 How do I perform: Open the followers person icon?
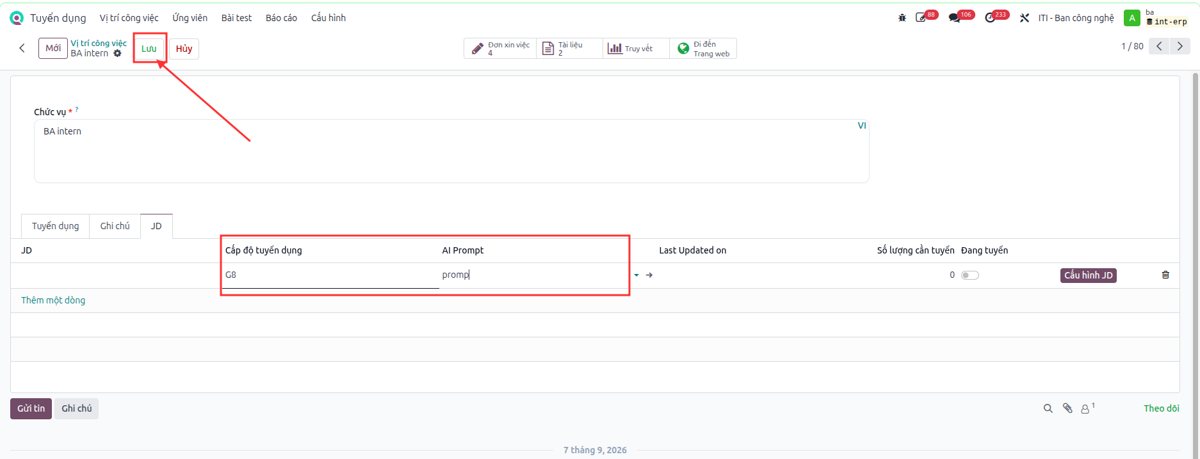pyautogui.click(x=1087, y=408)
